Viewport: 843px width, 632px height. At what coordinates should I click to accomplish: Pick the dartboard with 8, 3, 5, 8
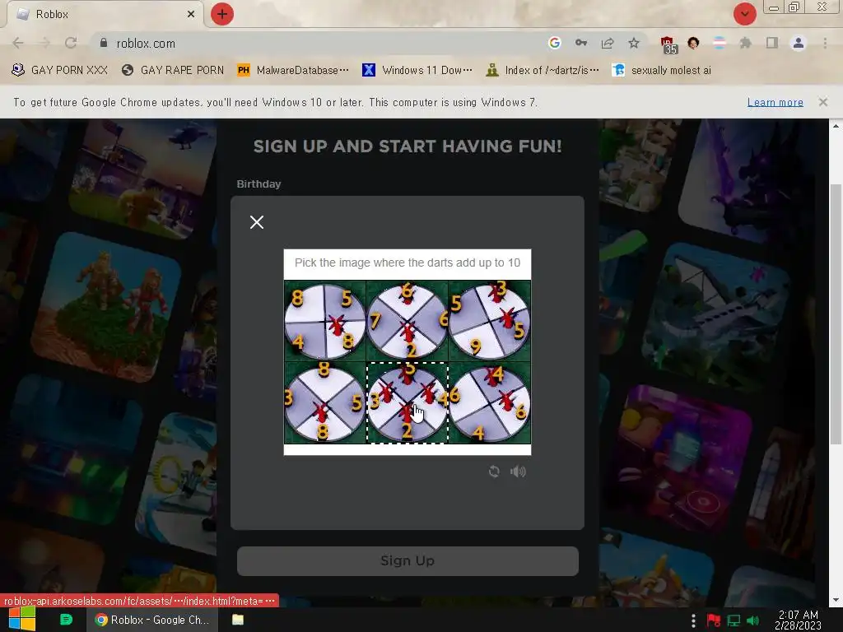[x=324, y=403]
